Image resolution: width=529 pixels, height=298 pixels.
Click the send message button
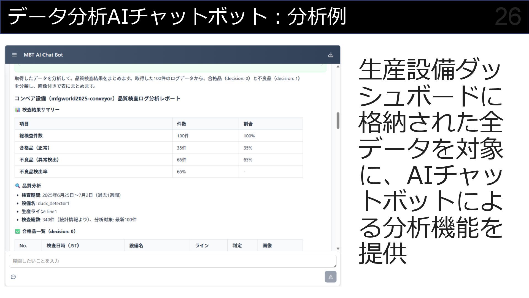pyautogui.click(x=330, y=277)
